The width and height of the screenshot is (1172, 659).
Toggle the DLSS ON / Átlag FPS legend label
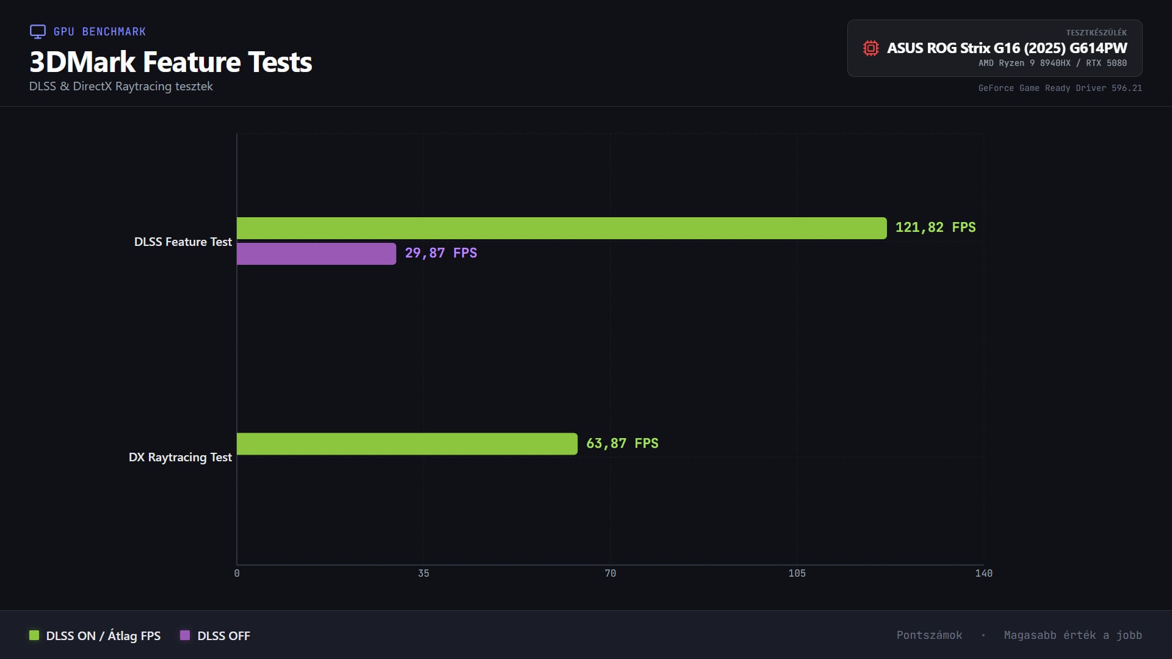coord(103,636)
